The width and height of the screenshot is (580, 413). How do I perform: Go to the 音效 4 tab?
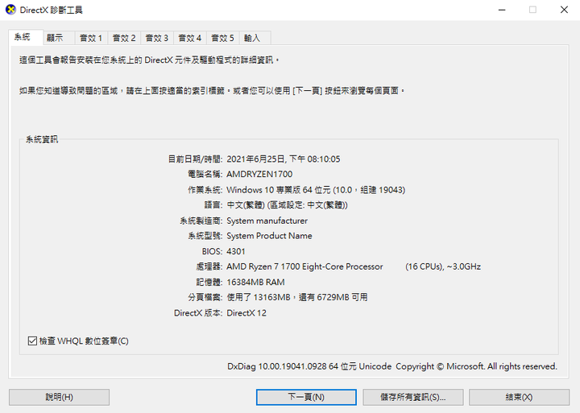pos(190,38)
